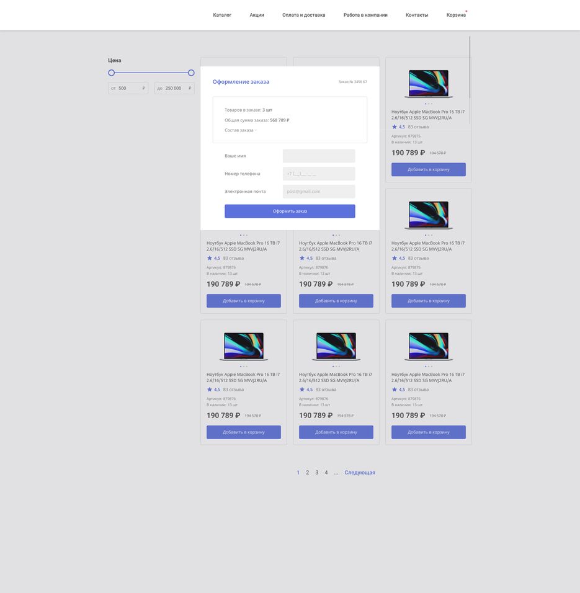Open middle-row right card's 83 отзыва reviews

tap(418, 258)
